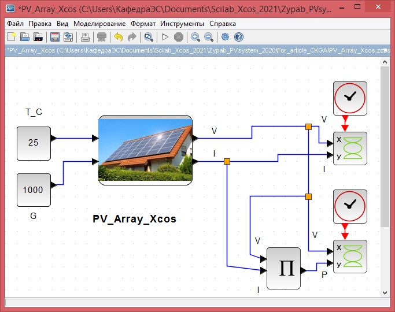The image size is (395, 312).
Task: Click the Save diagram floppy icon
Action: (x=55, y=37)
